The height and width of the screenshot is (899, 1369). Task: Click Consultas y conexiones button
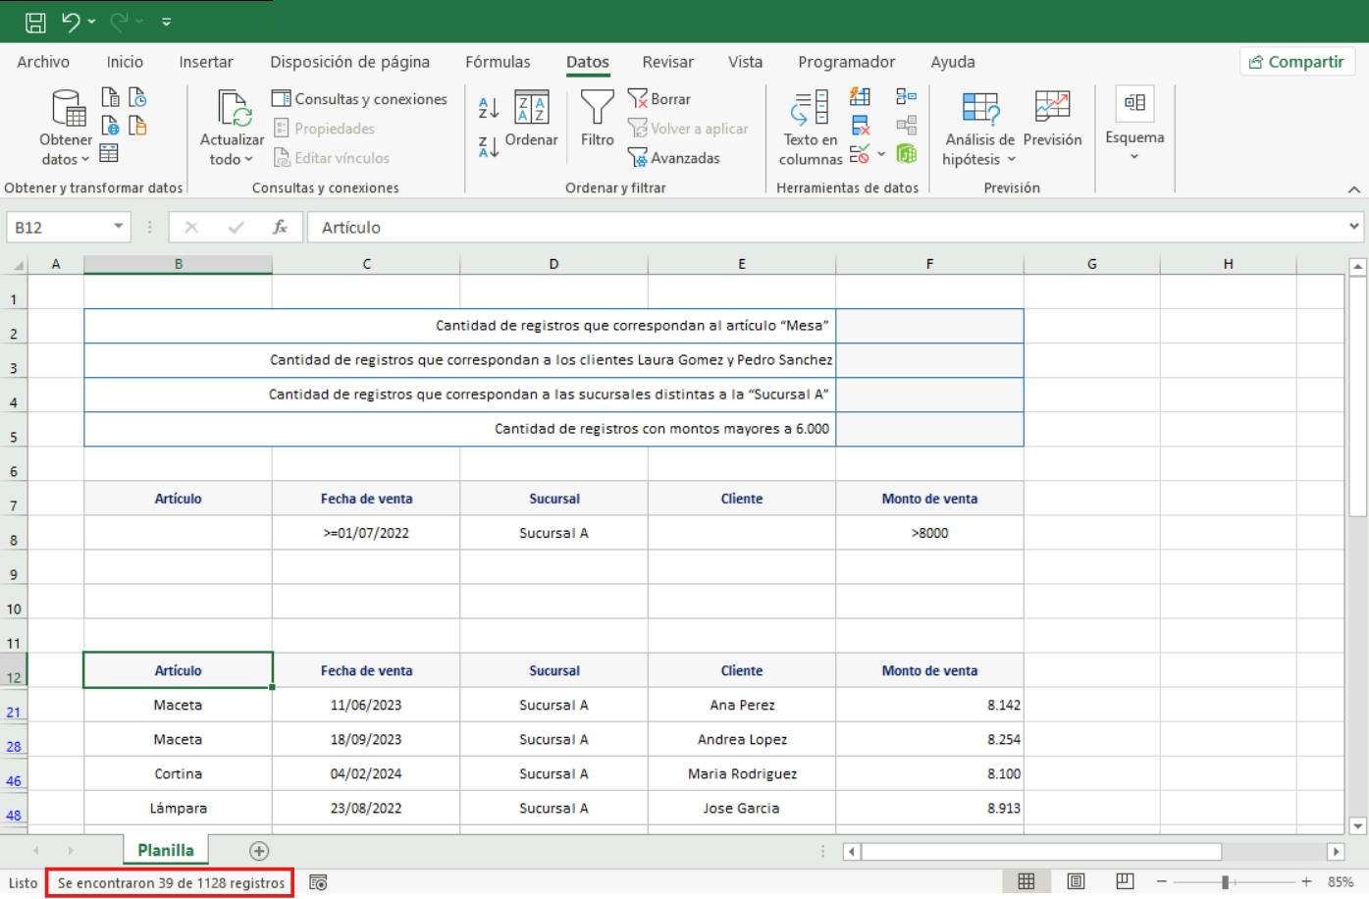(x=359, y=99)
